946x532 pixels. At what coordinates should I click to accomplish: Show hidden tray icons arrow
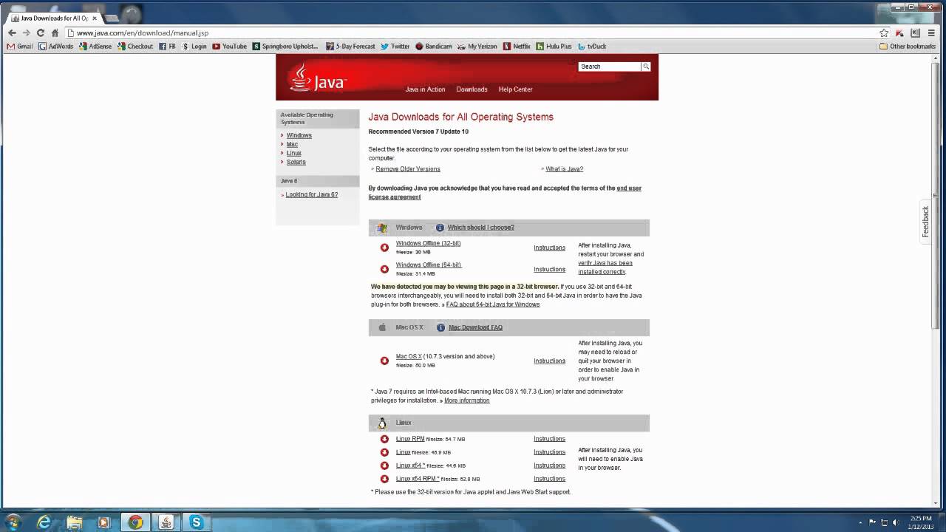point(860,522)
